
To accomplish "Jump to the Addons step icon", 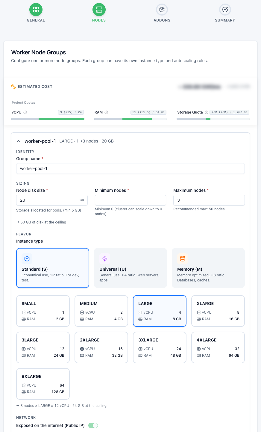I will [x=162, y=10].
